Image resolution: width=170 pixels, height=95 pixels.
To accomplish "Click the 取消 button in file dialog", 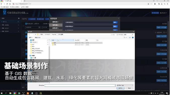I will pos(129,88).
